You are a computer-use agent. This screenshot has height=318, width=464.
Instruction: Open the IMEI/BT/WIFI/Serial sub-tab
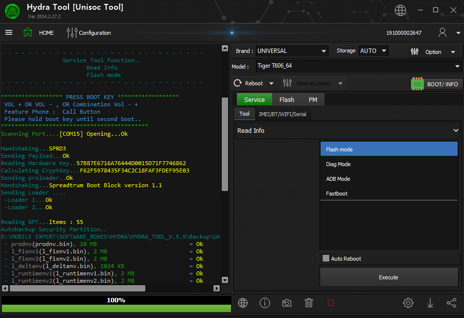click(x=282, y=114)
